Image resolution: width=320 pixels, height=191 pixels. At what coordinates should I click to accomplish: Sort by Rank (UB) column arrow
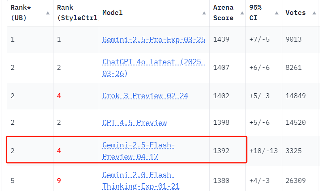click(48, 13)
